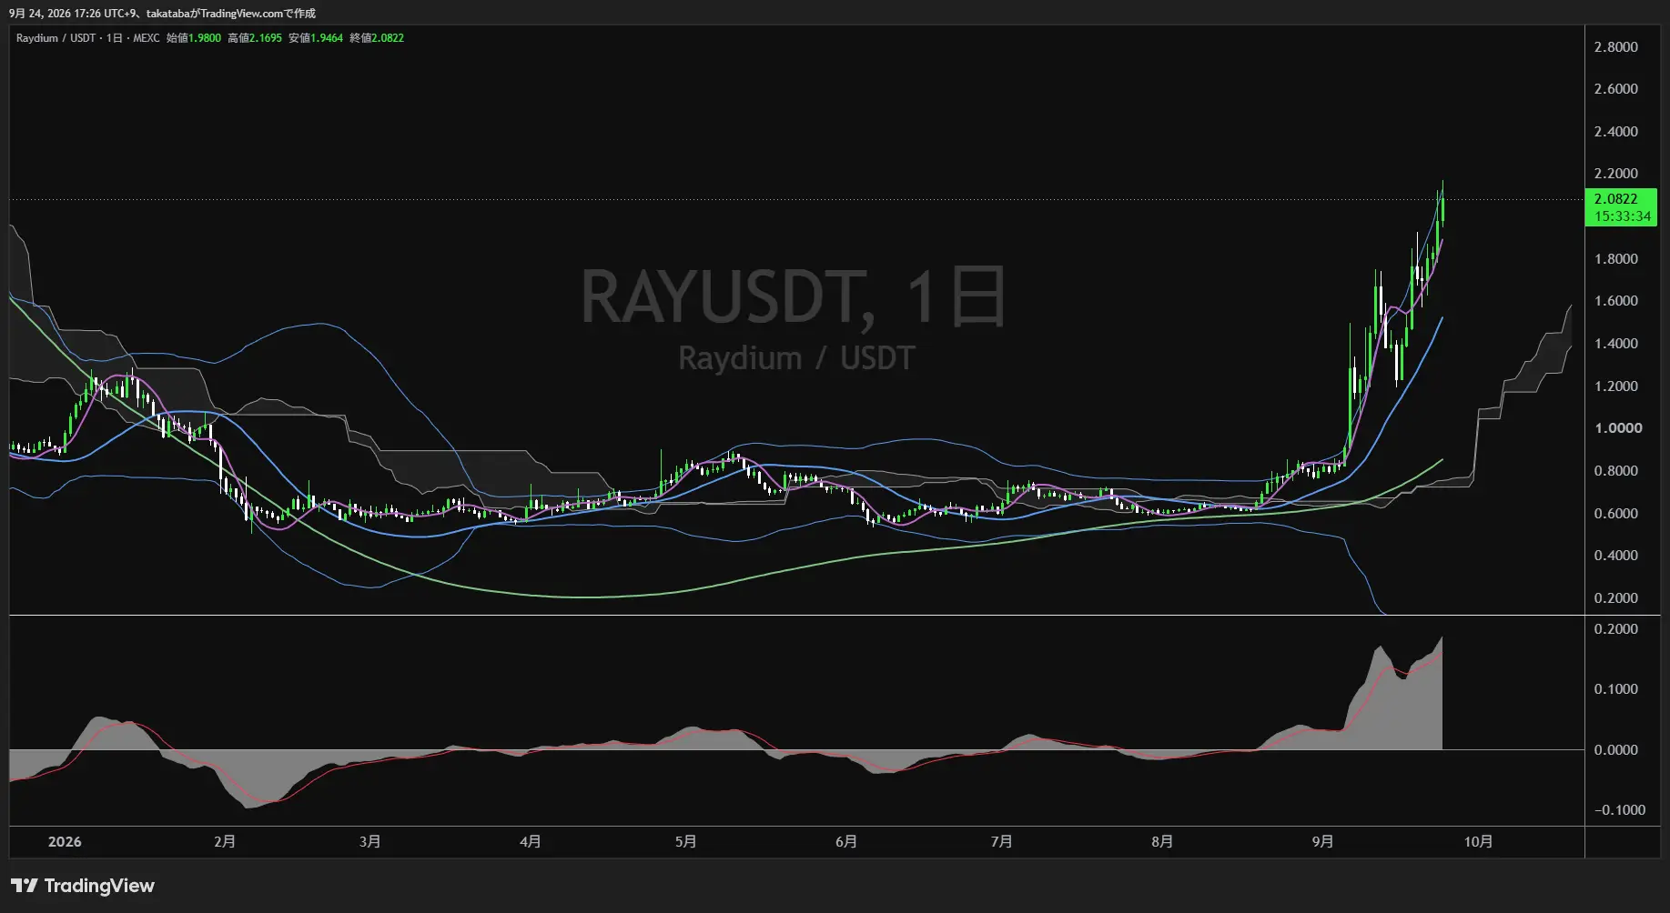Select the close value 終値2.0822
The height and width of the screenshot is (913, 1670).
[377, 38]
